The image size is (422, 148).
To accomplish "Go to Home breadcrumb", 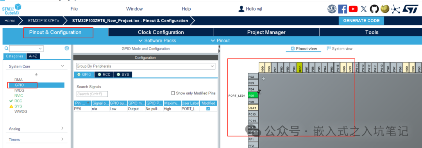I will (x=10, y=20).
